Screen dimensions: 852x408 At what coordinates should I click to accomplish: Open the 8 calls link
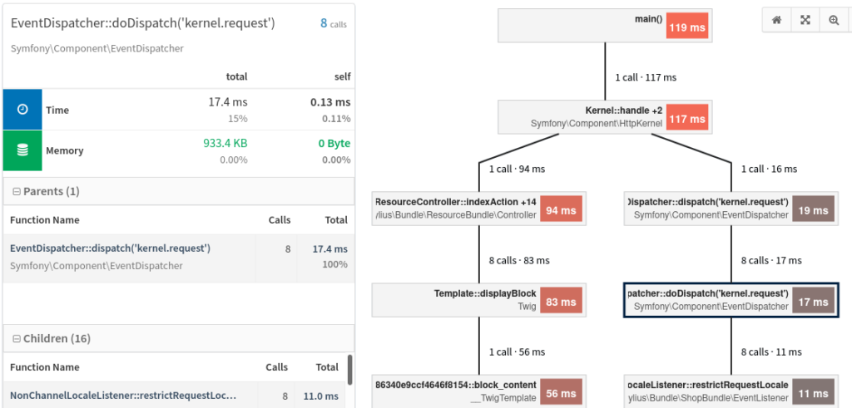pos(333,23)
